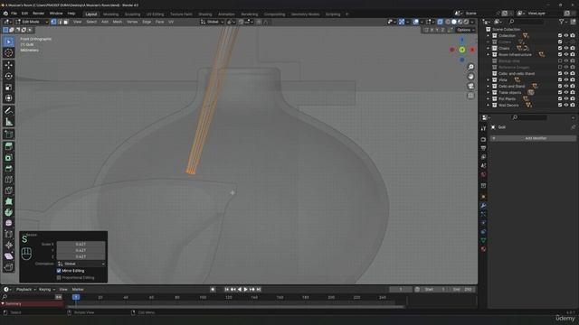Click the current frame marker in timeline
579x325 pixels.
coord(76,297)
